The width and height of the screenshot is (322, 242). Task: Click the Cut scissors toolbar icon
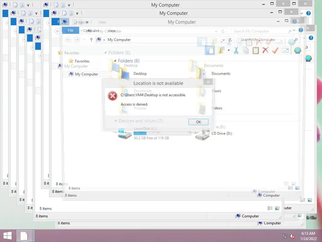pos(236,50)
